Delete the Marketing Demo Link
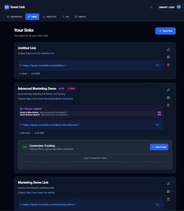Viewport: 184px width, 211px height. pos(168,199)
